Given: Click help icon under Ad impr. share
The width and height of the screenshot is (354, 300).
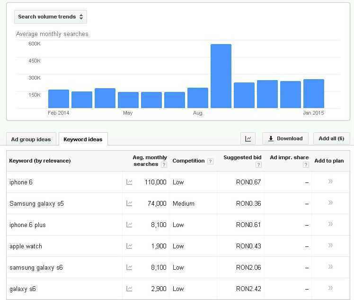Looking at the screenshot, I should pos(306,164).
